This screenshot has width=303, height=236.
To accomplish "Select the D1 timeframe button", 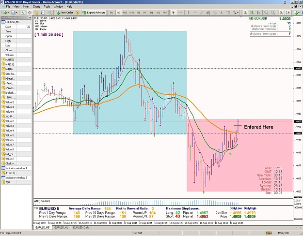I will point(152,13).
